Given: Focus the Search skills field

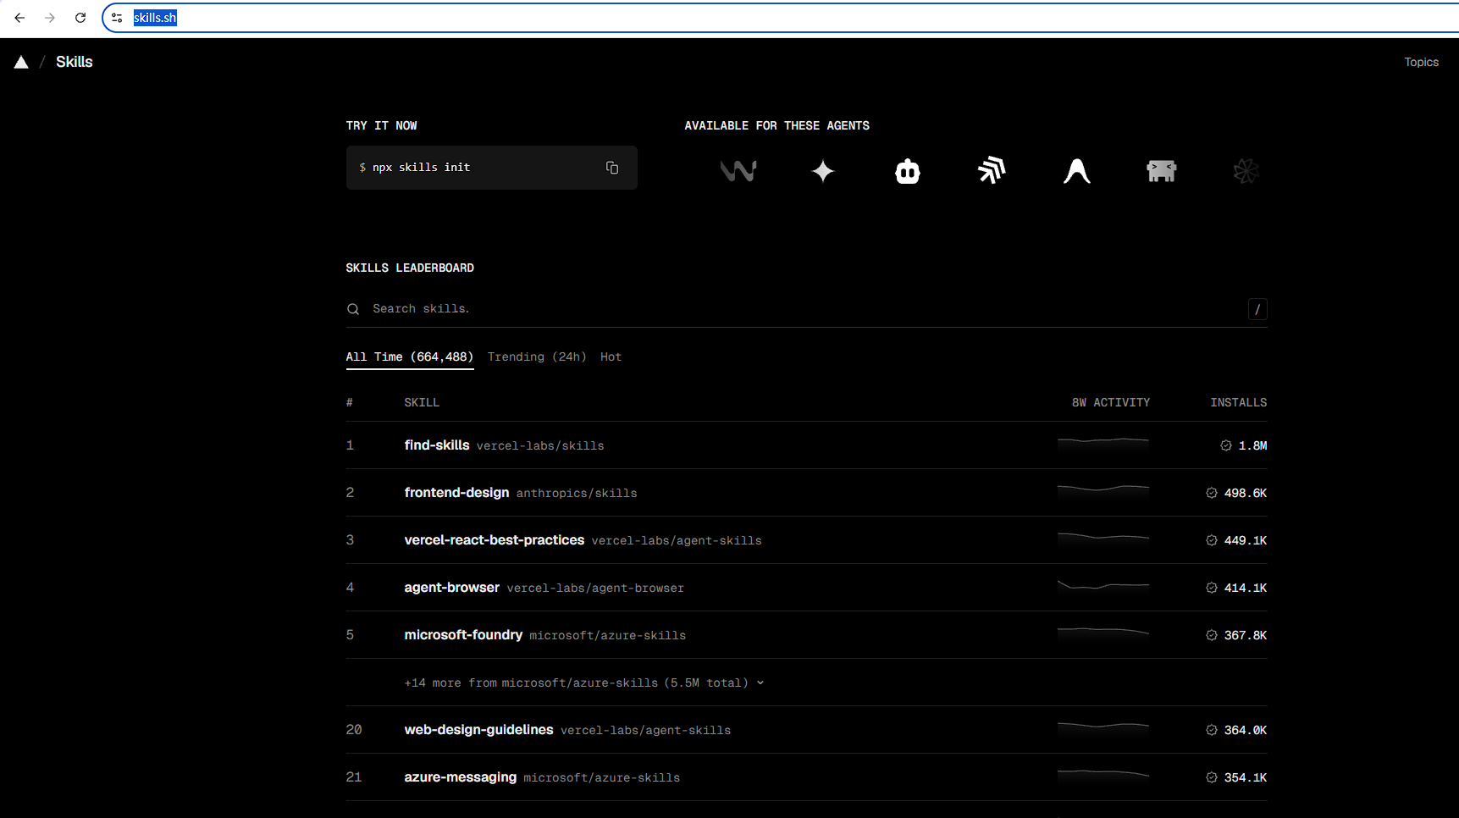Looking at the screenshot, I should pyautogui.click(x=806, y=309).
